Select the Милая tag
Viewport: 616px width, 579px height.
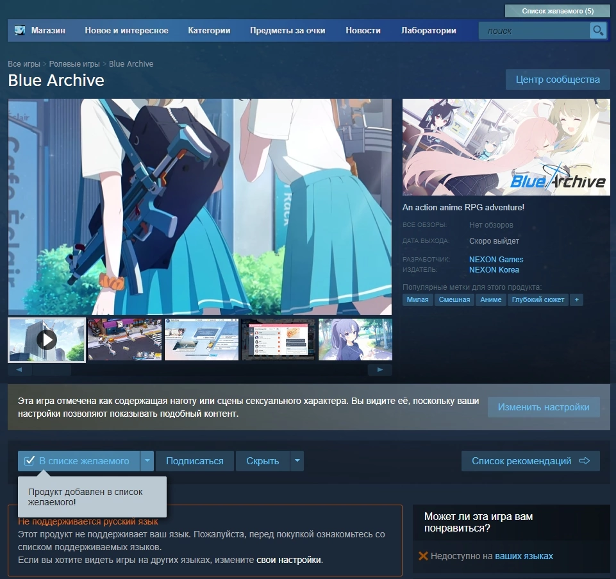(x=417, y=299)
